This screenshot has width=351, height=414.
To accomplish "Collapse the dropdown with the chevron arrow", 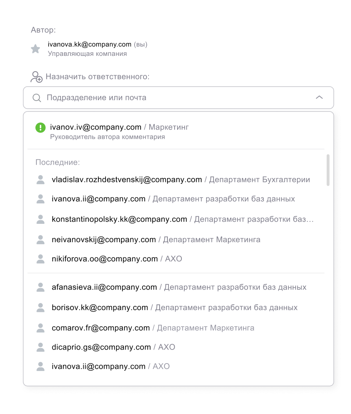I will (319, 97).
